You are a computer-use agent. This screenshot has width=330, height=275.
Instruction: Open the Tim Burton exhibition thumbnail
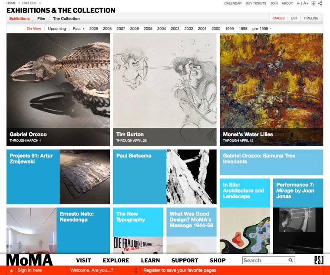coord(165,89)
